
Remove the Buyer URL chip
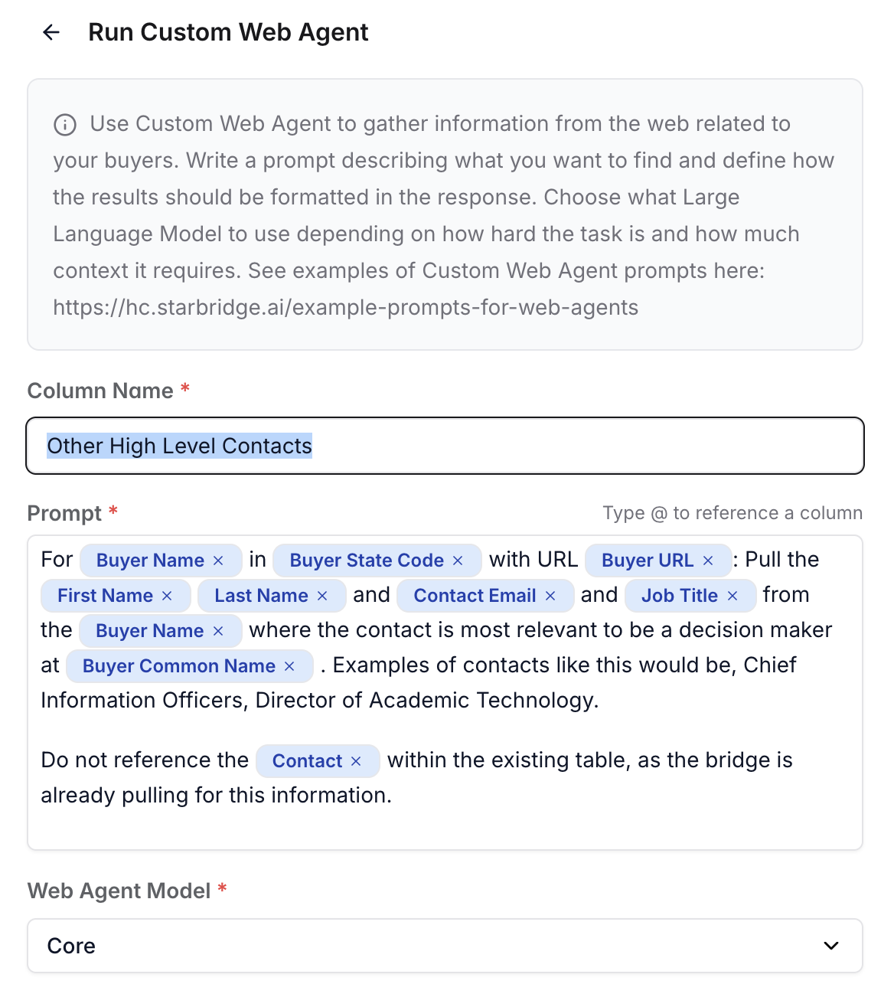coord(710,560)
